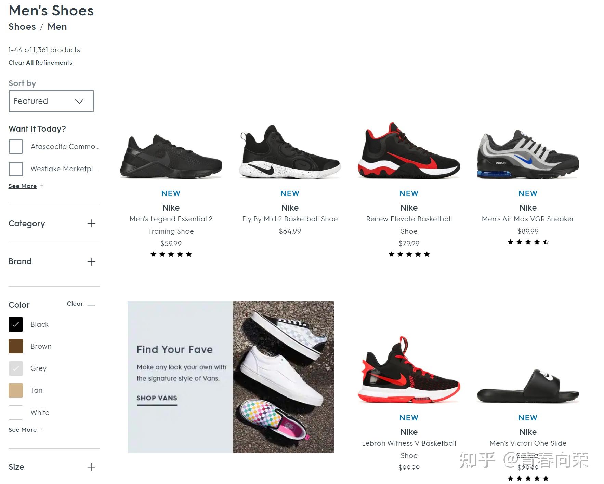Click Clear All Refinements link

[x=40, y=63]
